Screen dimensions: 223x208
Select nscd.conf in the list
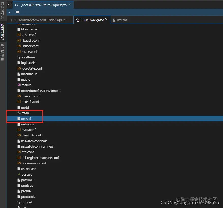(x=28, y=130)
